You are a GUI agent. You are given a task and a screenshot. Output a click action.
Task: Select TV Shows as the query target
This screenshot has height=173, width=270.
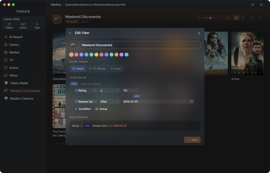[97, 69]
